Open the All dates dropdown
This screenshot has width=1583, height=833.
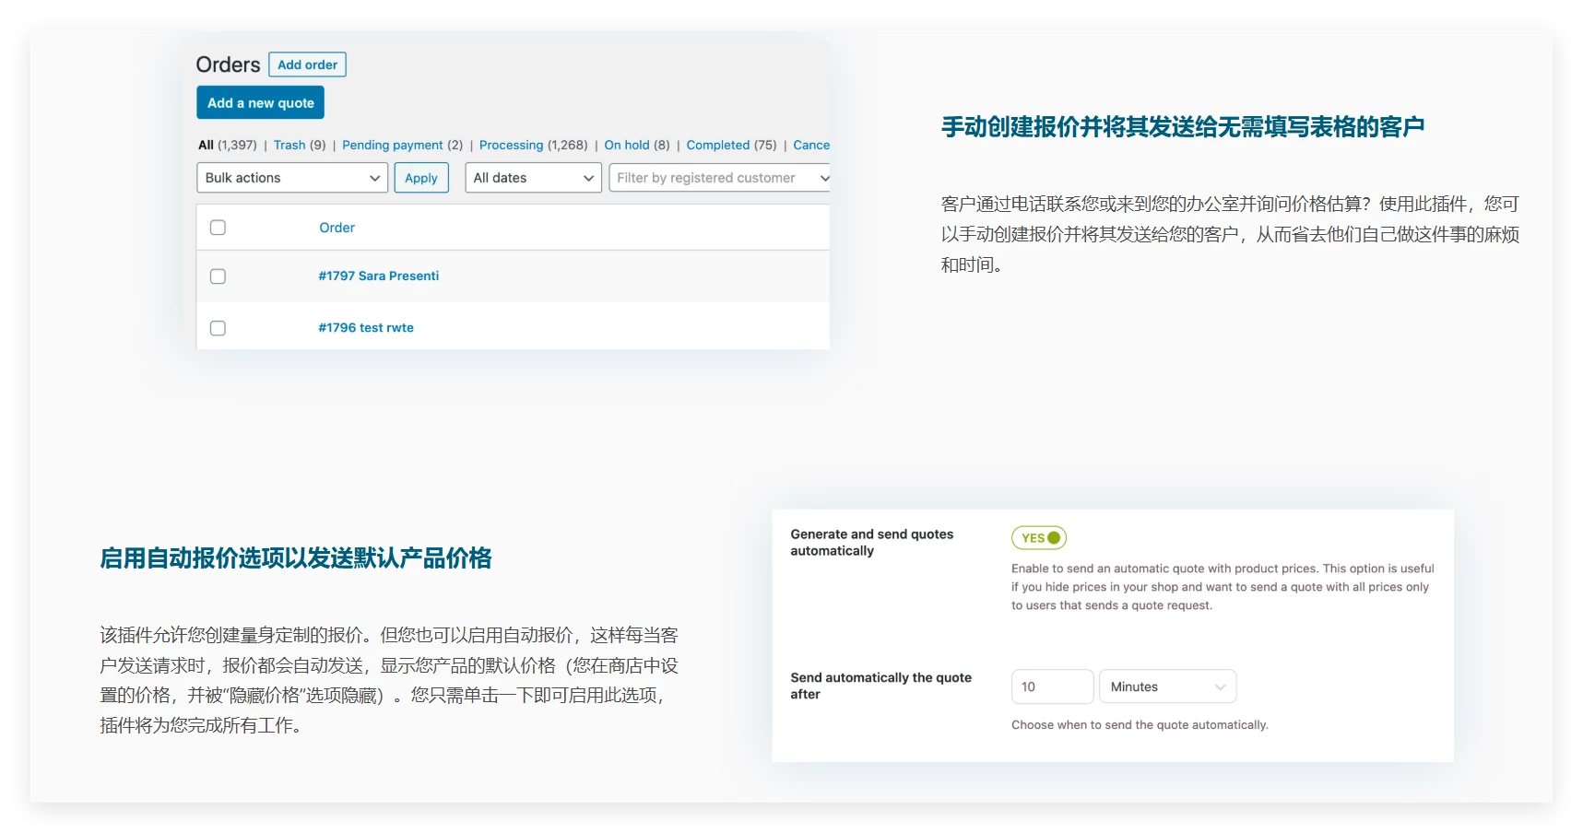(532, 178)
